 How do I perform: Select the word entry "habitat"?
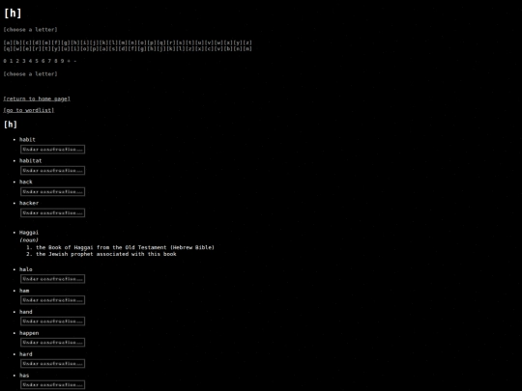pyautogui.click(x=31, y=160)
